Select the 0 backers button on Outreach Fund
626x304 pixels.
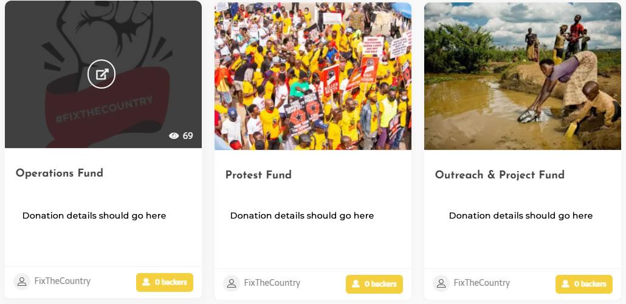click(583, 284)
